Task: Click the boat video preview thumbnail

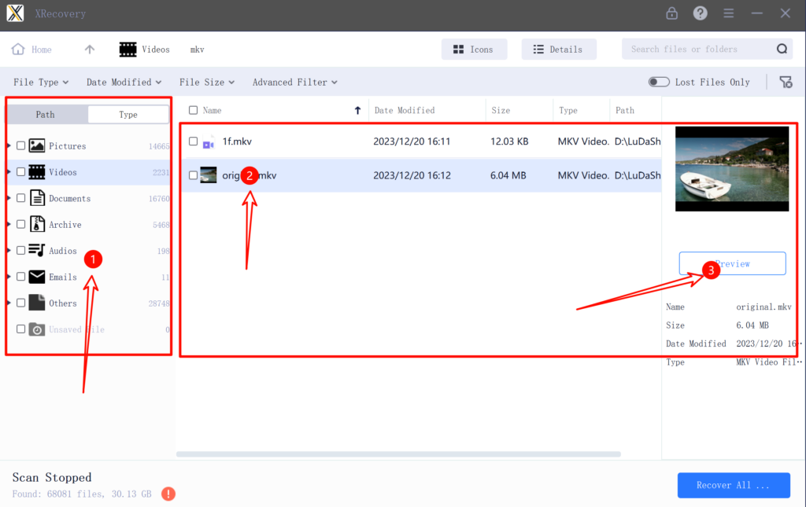Action: 732,169
